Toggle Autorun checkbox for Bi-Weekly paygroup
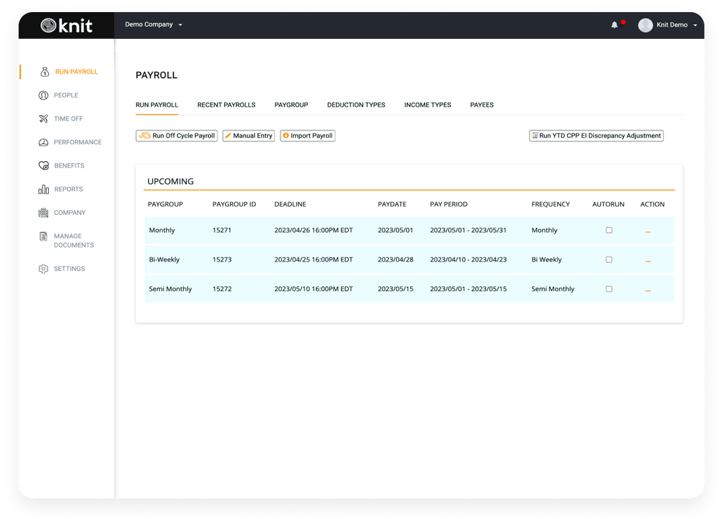Image resolution: width=723 pixels, height=523 pixels. 609,260
